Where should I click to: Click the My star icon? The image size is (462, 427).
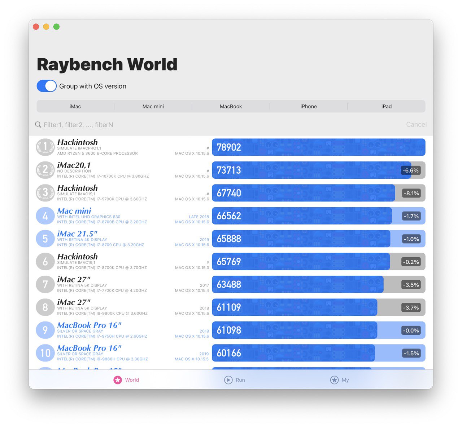(334, 380)
